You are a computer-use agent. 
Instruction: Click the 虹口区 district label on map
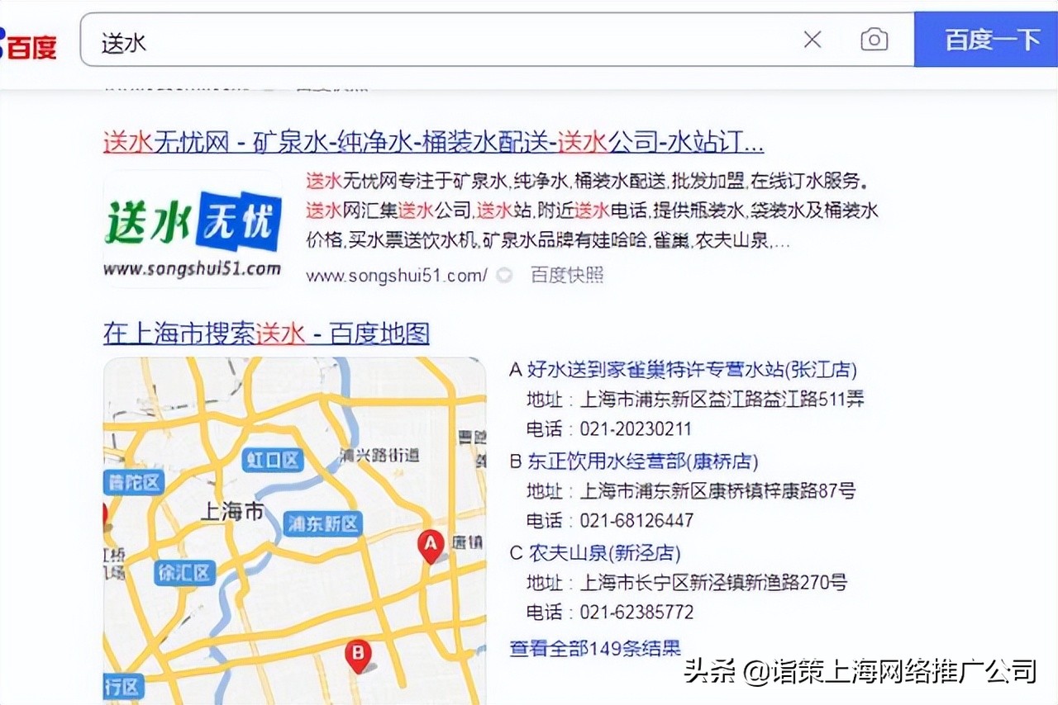[273, 460]
